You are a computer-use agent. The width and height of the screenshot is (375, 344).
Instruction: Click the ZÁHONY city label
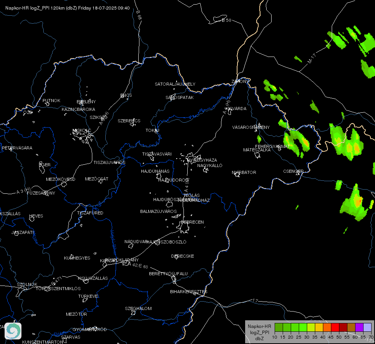240,81
